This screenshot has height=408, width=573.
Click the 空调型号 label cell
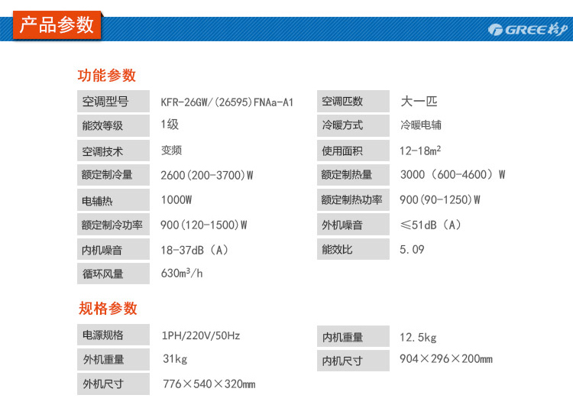(x=113, y=102)
